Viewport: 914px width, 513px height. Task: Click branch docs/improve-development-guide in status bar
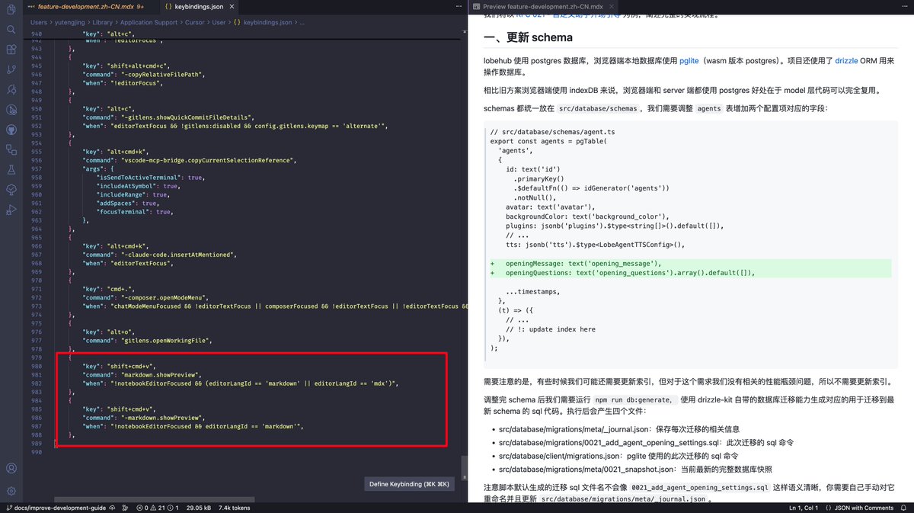57,507
